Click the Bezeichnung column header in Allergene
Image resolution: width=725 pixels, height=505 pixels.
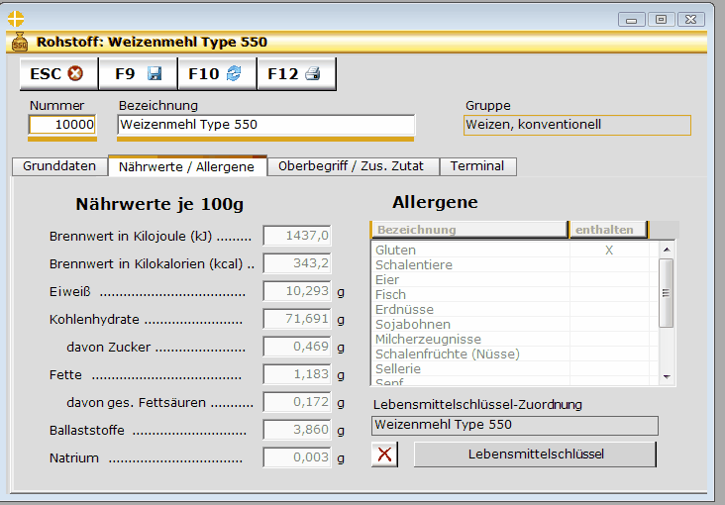469,230
